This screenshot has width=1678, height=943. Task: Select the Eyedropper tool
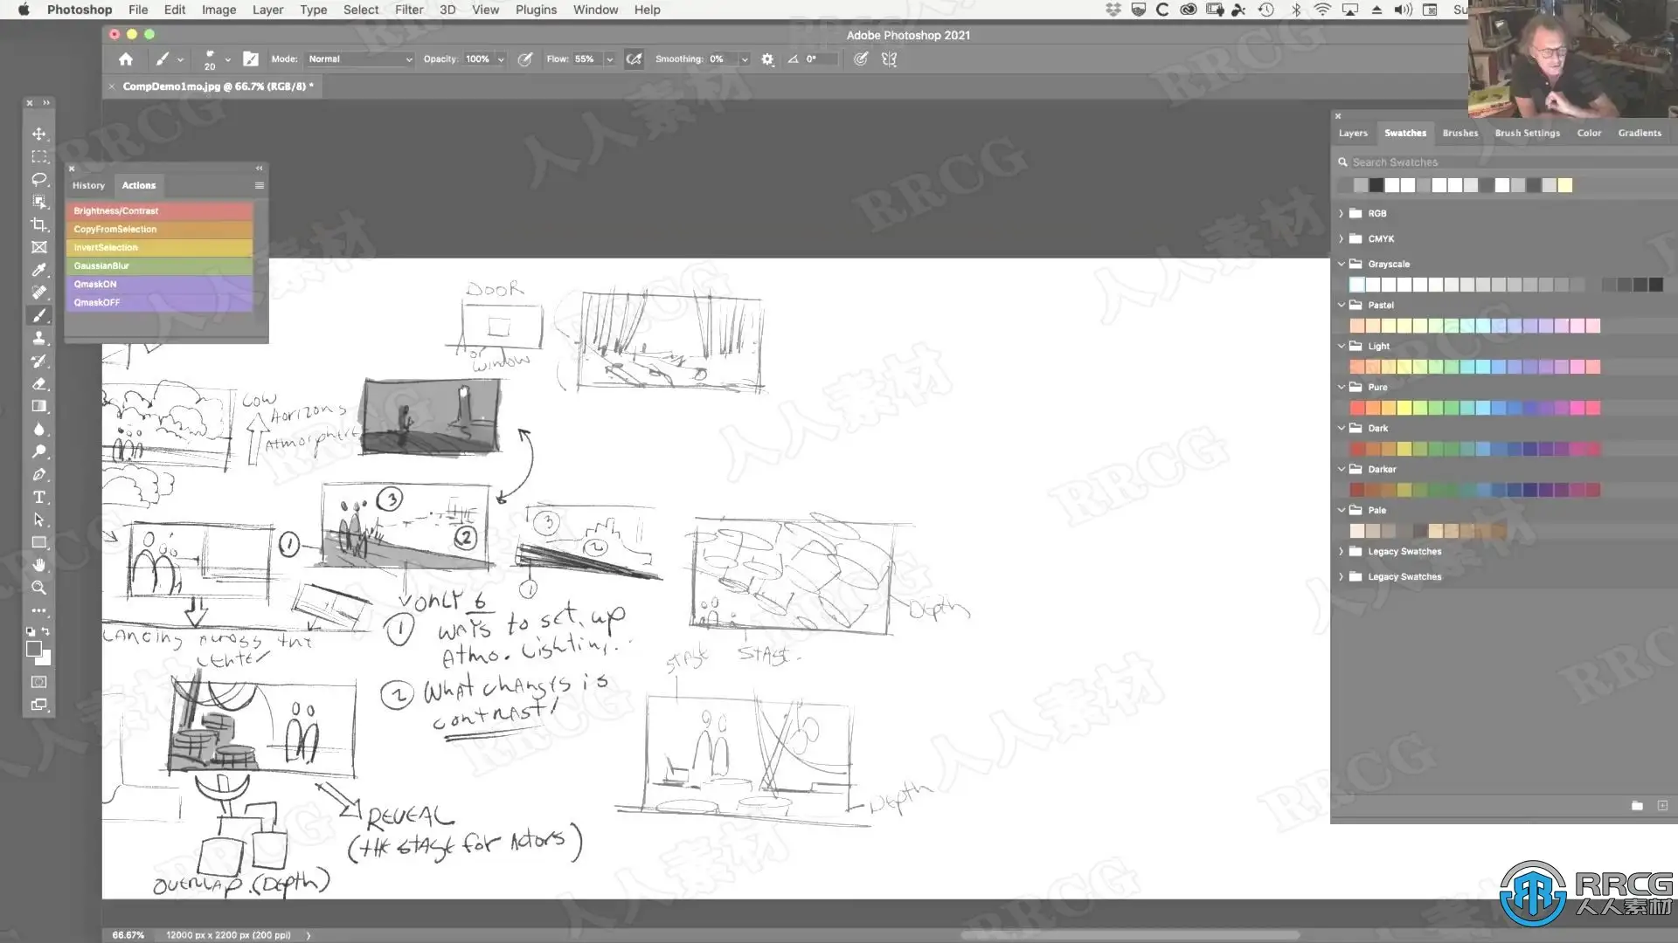39,270
